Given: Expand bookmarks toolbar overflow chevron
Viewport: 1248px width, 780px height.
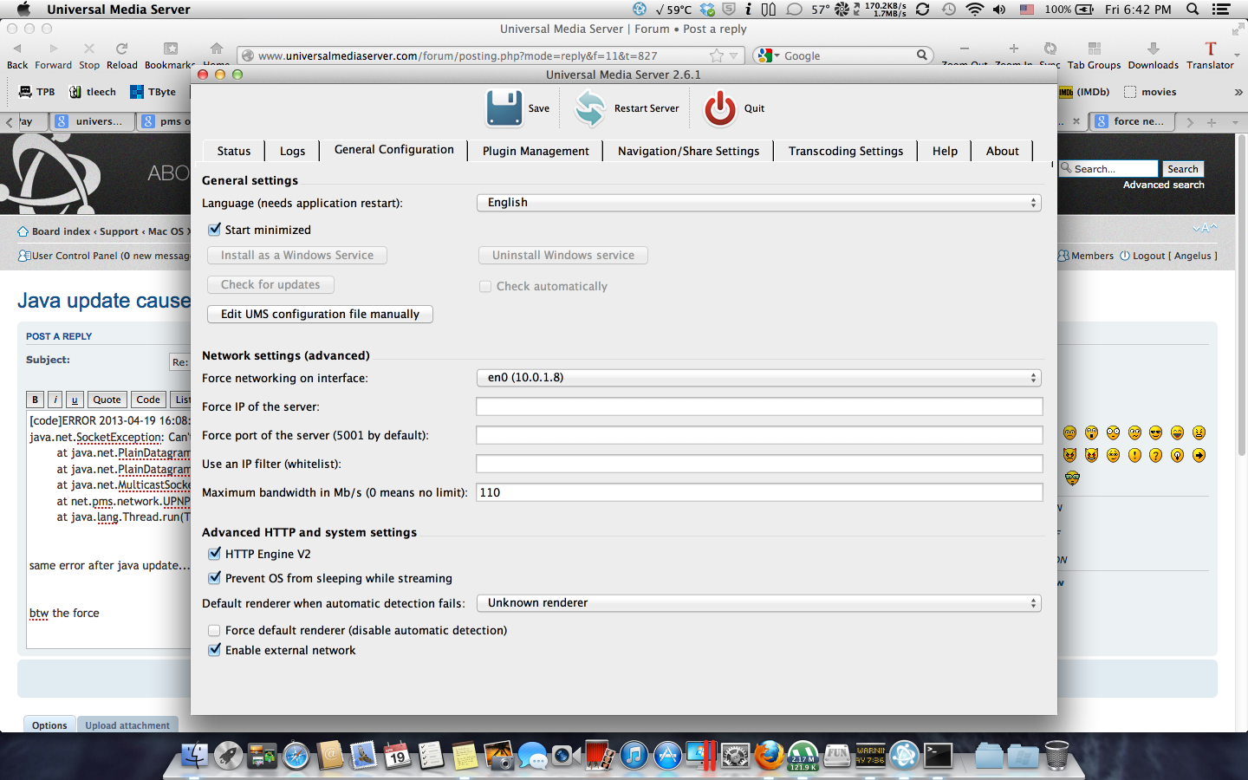Looking at the screenshot, I should coord(1238,92).
